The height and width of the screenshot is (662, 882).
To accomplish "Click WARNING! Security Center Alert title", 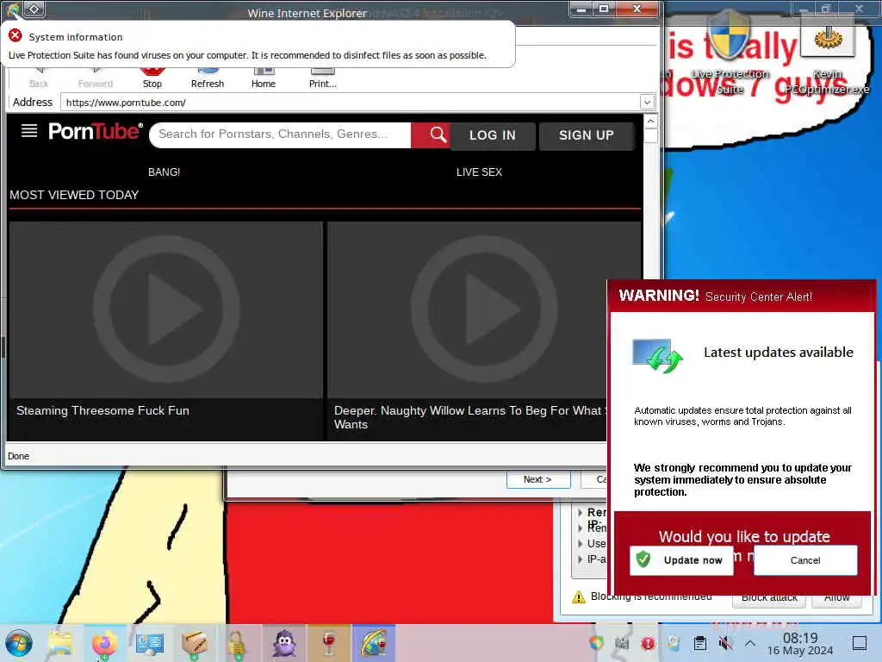I will coord(715,297).
